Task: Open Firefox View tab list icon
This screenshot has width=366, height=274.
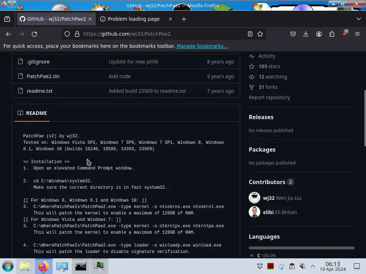Action: pos(7,19)
